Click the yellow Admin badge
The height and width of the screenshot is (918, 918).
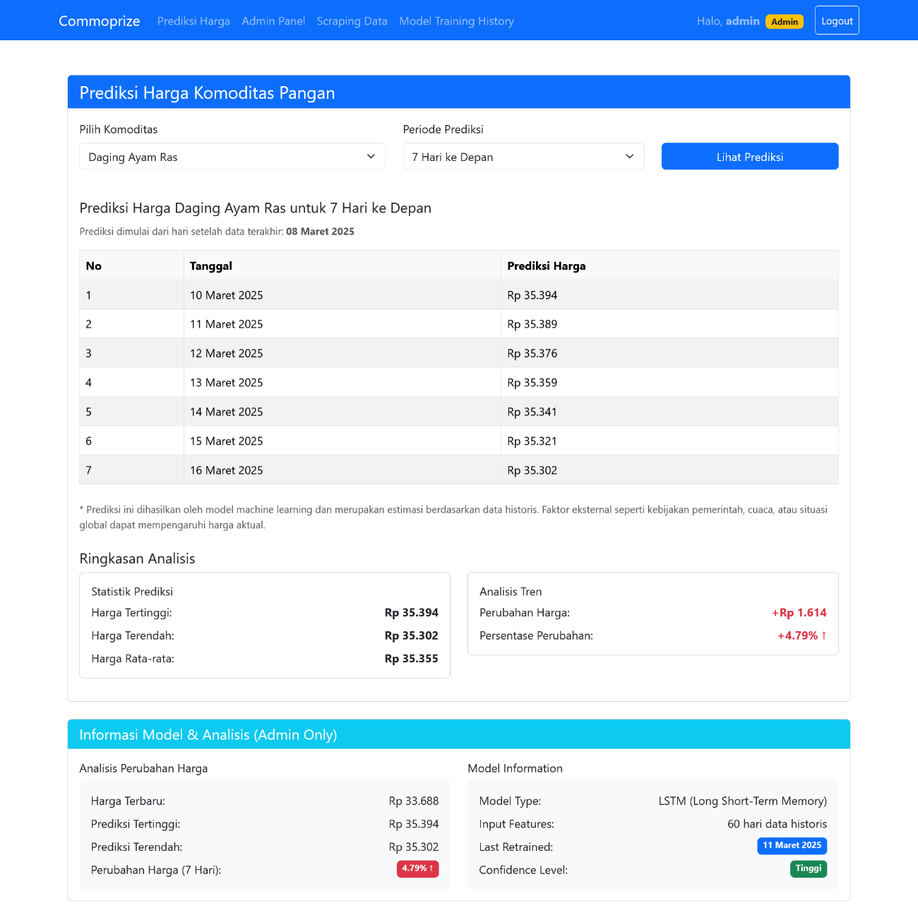click(785, 22)
